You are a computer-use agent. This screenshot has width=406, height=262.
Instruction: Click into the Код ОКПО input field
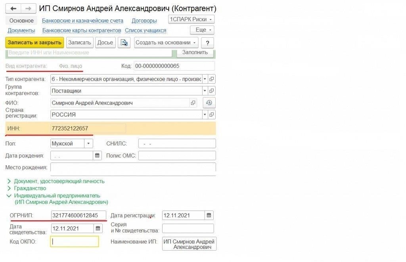[x=75, y=241]
